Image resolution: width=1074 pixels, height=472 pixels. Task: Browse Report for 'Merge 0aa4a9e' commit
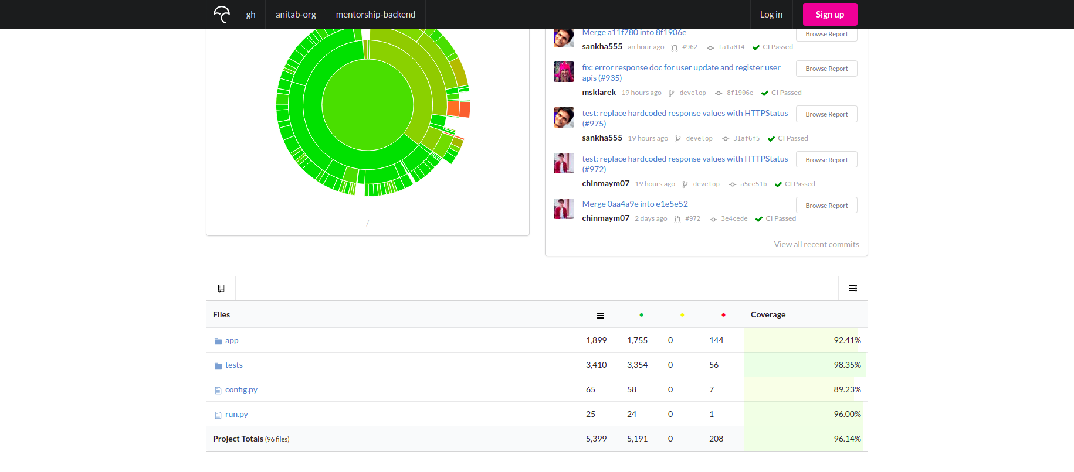[x=826, y=206]
